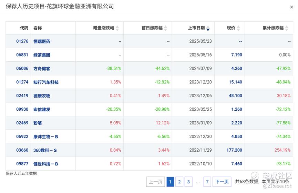Select 首日涨跌幅 column header text

(x=152, y=28)
